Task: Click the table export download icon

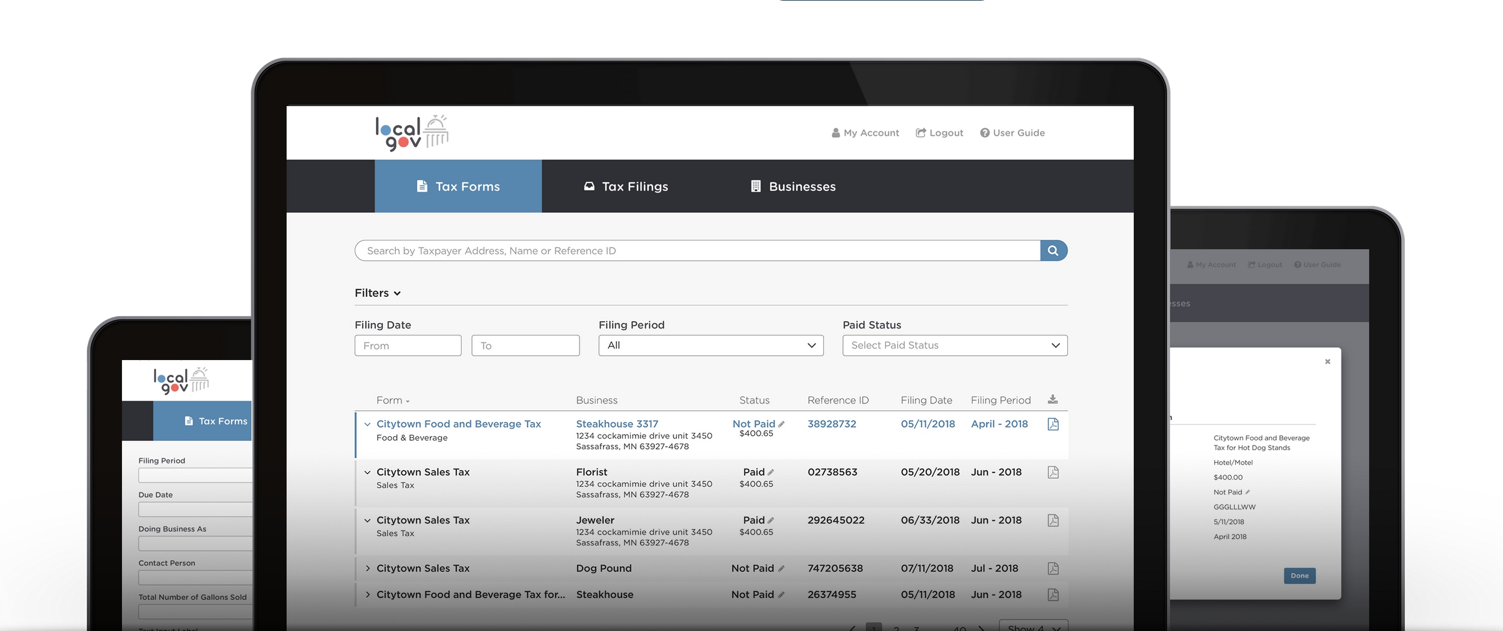Action: tap(1053, 400)
